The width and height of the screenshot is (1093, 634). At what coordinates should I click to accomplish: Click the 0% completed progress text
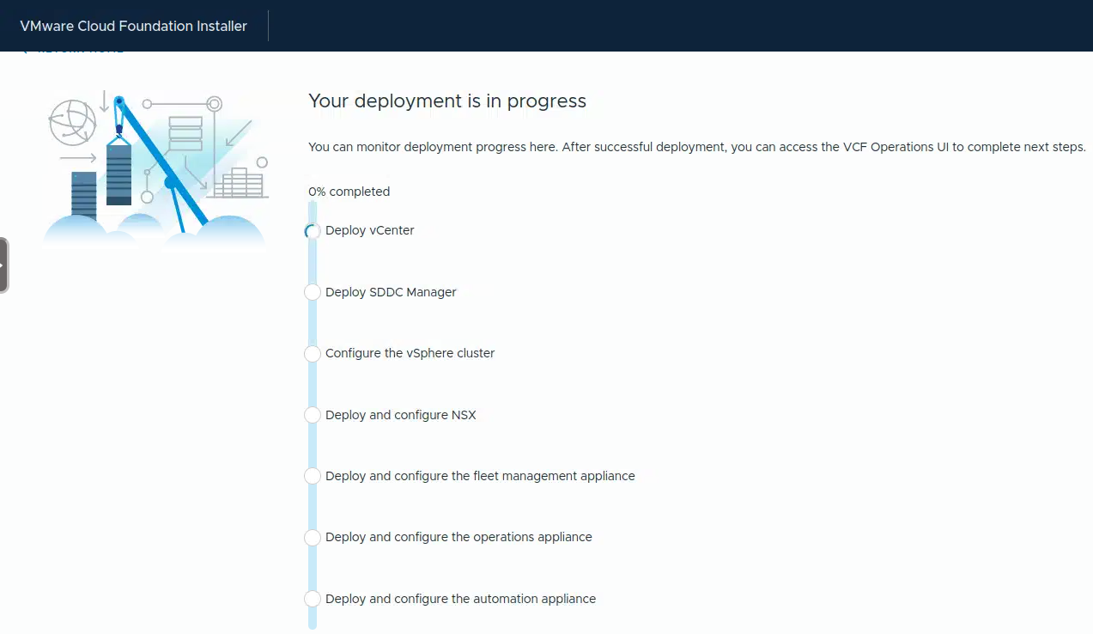349,192
